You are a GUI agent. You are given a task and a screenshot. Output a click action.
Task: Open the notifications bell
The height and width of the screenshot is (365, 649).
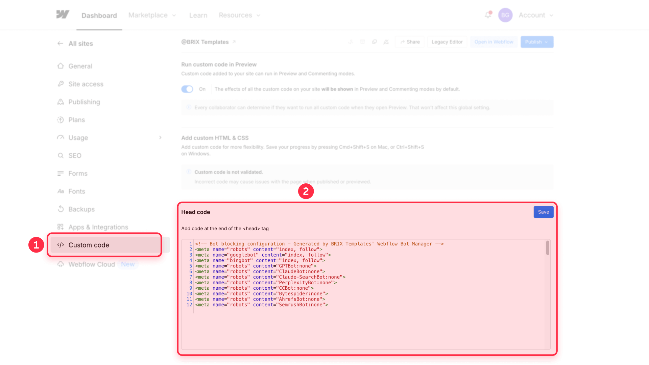488,15
